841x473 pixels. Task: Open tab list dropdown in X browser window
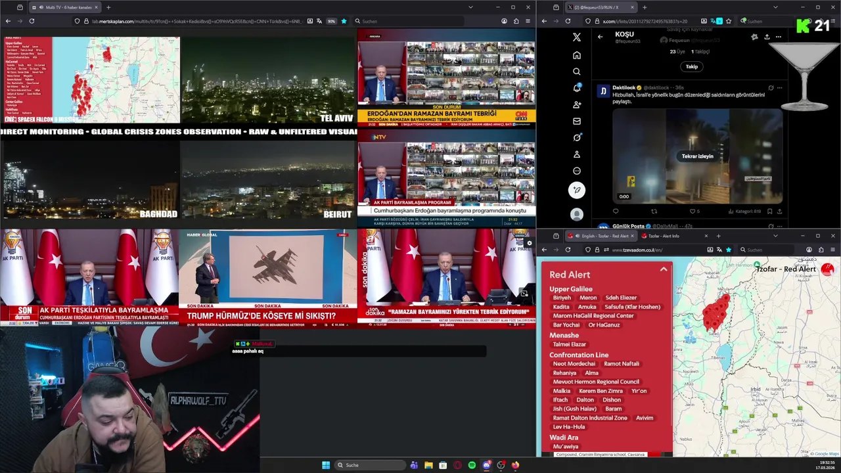click(x=775, y=7)
